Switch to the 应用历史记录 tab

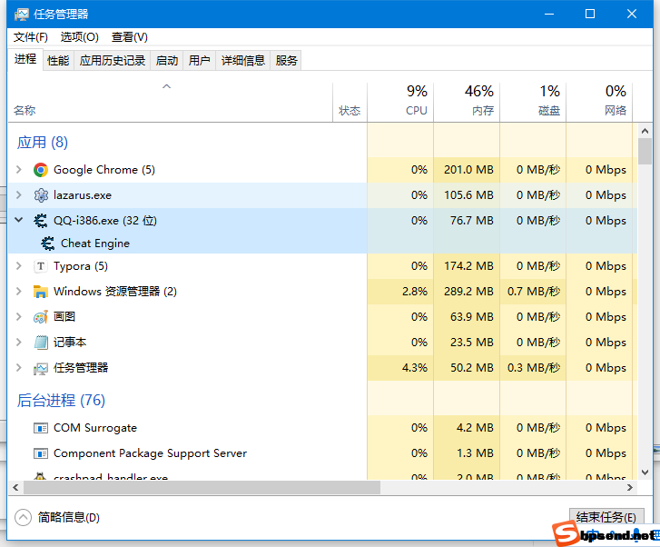(x=113, y=61)
